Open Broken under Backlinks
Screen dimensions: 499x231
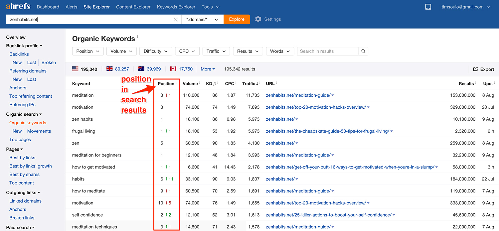coord(49,62)
